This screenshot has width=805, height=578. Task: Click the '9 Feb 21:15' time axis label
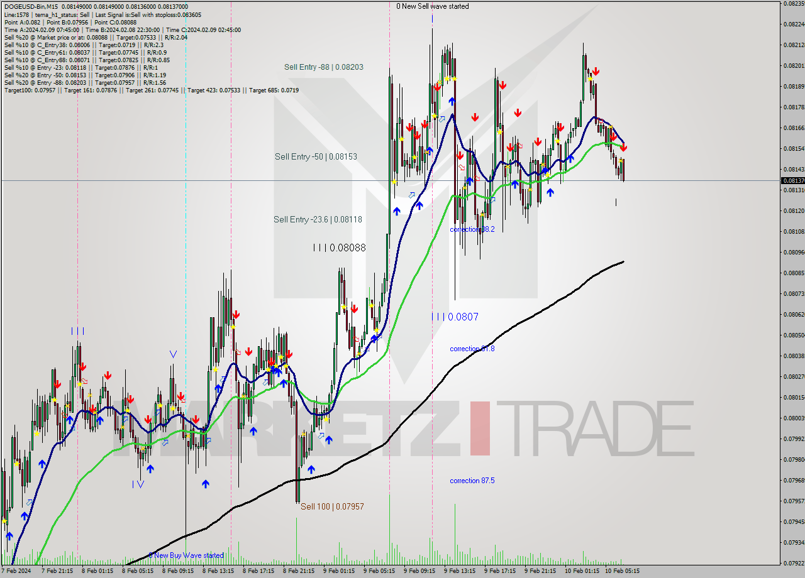coord(540,571)
